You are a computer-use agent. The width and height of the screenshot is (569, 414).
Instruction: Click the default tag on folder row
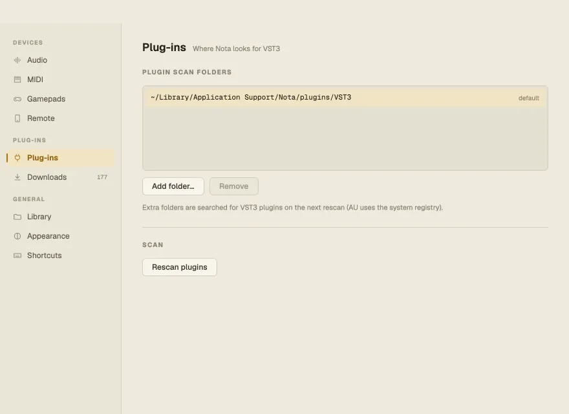[529, 98]
